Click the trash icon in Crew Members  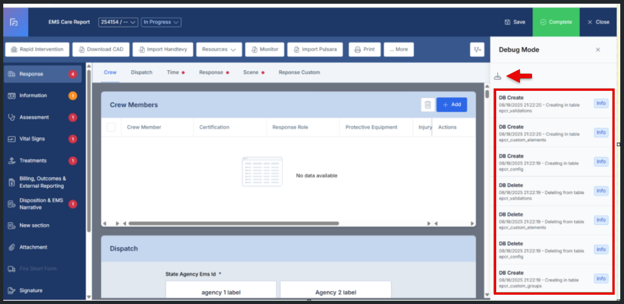tap(428, 105)
